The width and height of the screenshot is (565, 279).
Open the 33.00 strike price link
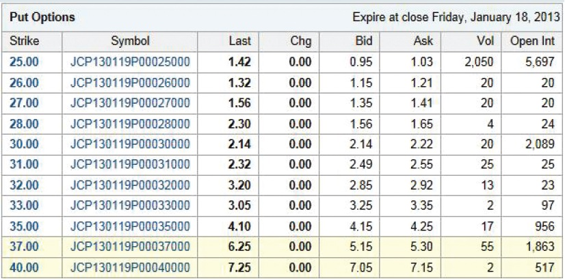(24, 206)
